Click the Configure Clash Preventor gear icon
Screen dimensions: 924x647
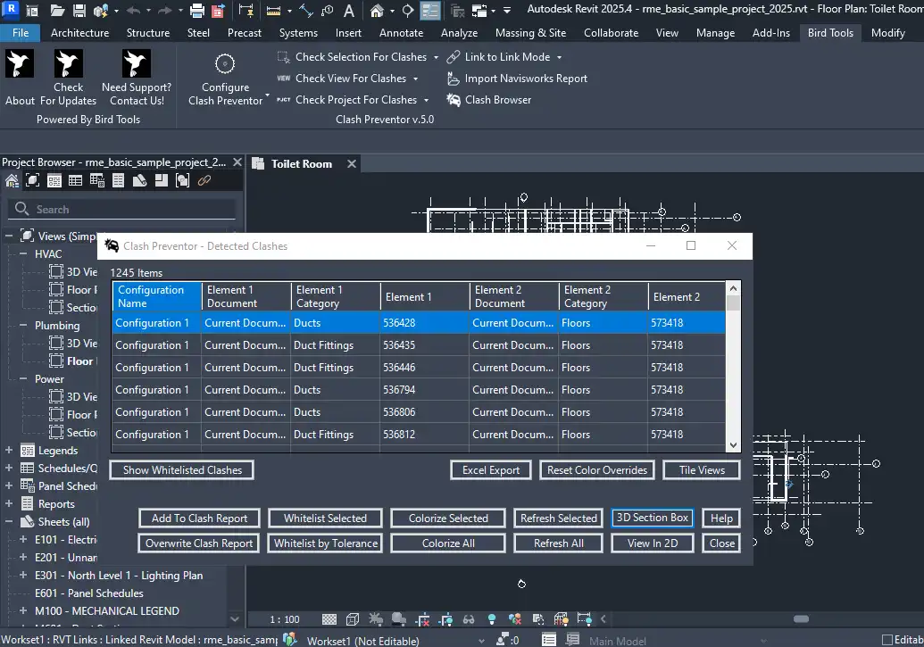(x=225, y=64)
